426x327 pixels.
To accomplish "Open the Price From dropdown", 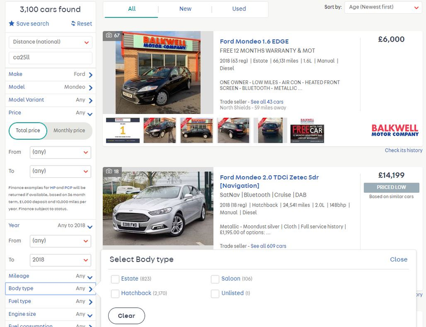I will point(60,152).
